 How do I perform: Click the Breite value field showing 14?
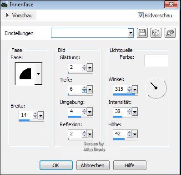tap(26, 115)
